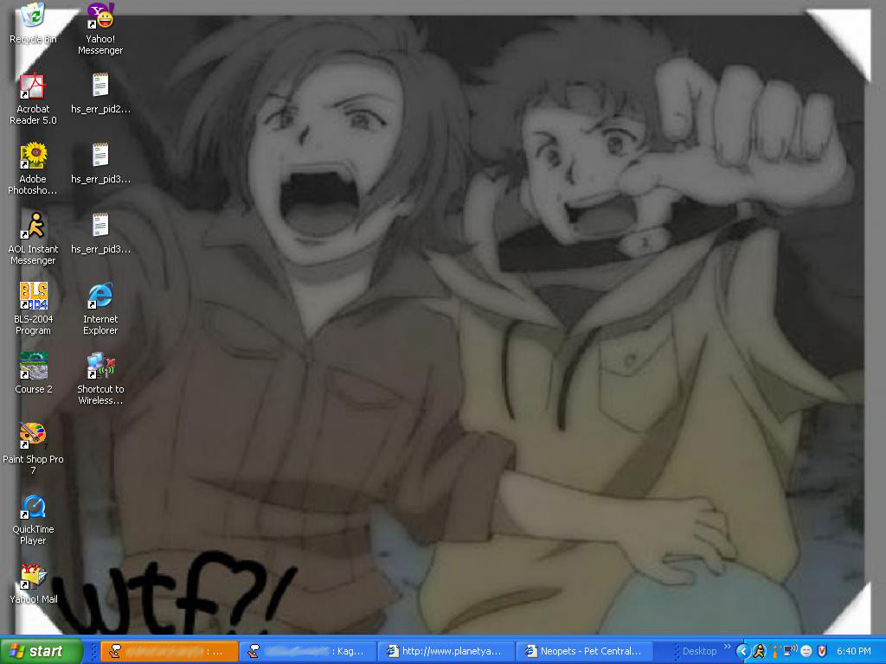
Task: Switch to the orange flashing AIM chat window
Action: click(x=169, y=651)
